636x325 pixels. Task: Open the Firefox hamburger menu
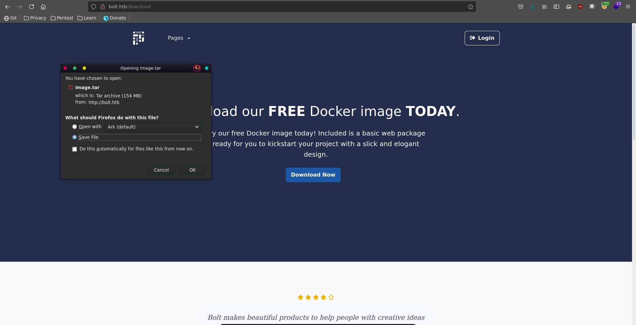(x=628, y=7)
